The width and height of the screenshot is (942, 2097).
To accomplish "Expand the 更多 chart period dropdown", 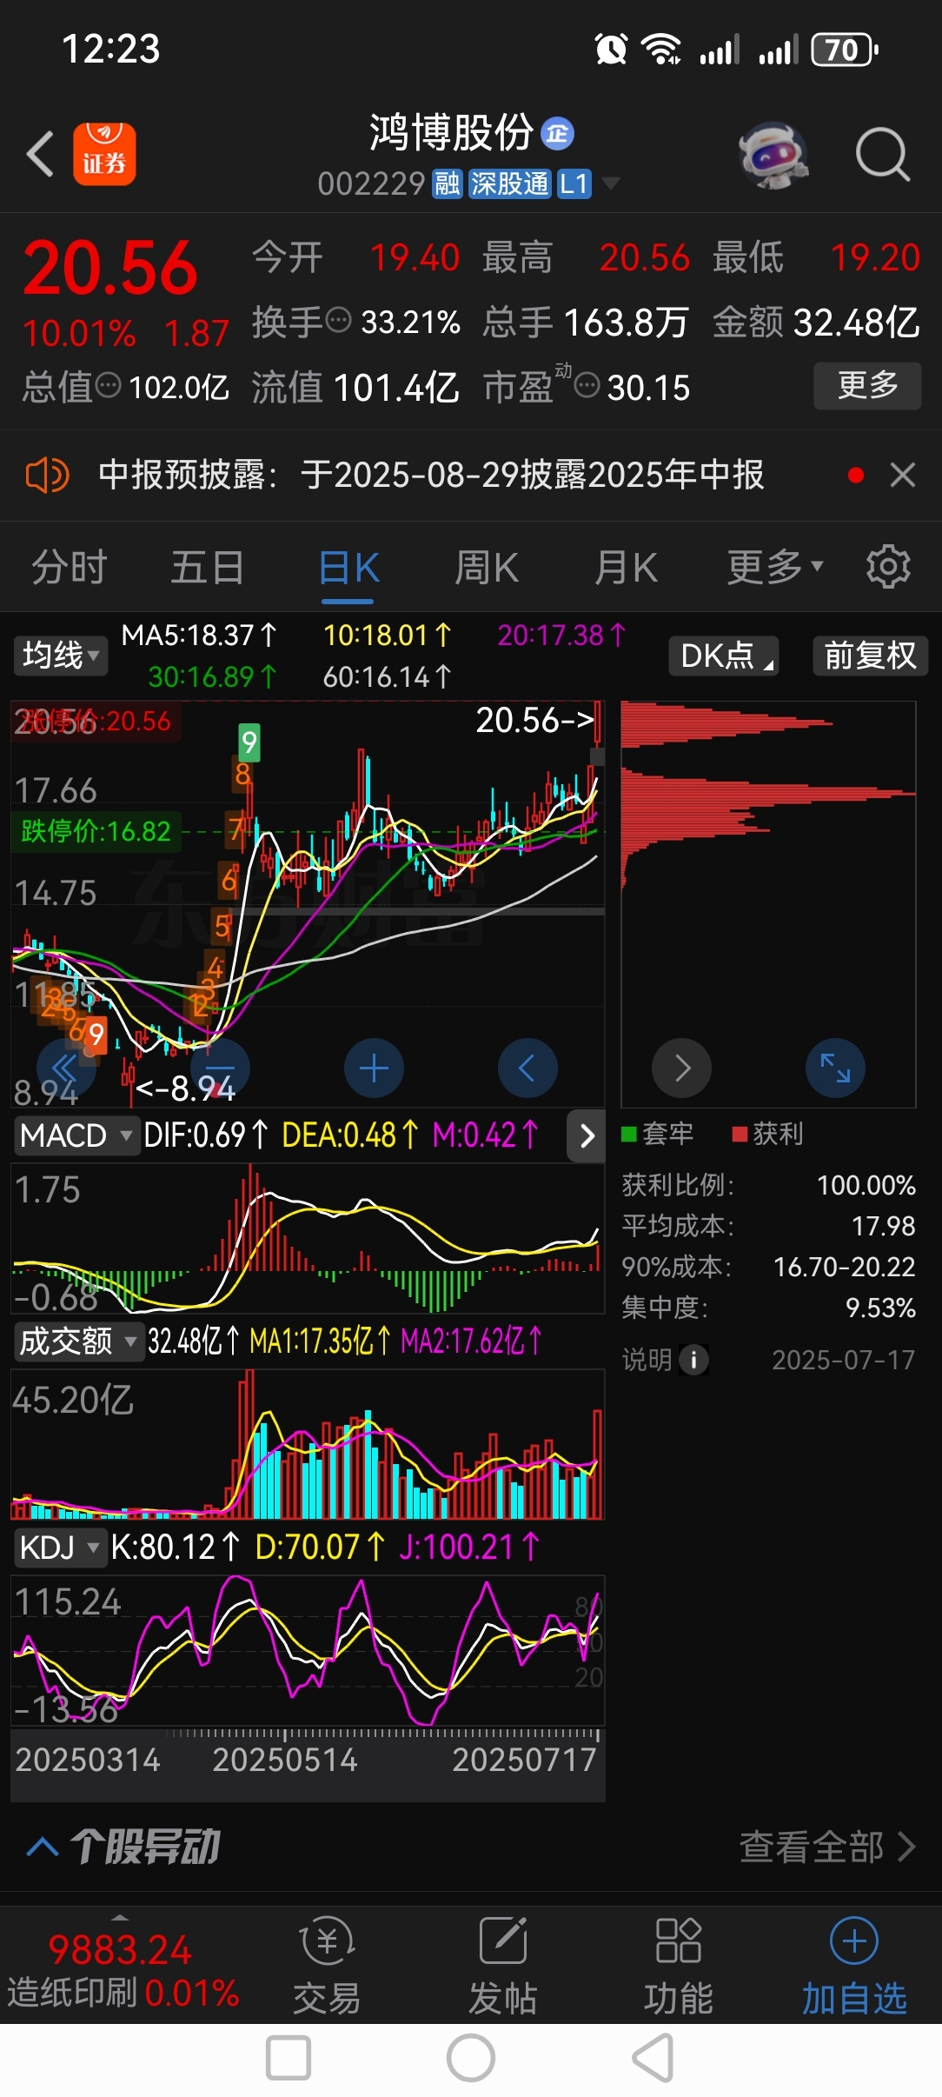I will tap(774, 568).
